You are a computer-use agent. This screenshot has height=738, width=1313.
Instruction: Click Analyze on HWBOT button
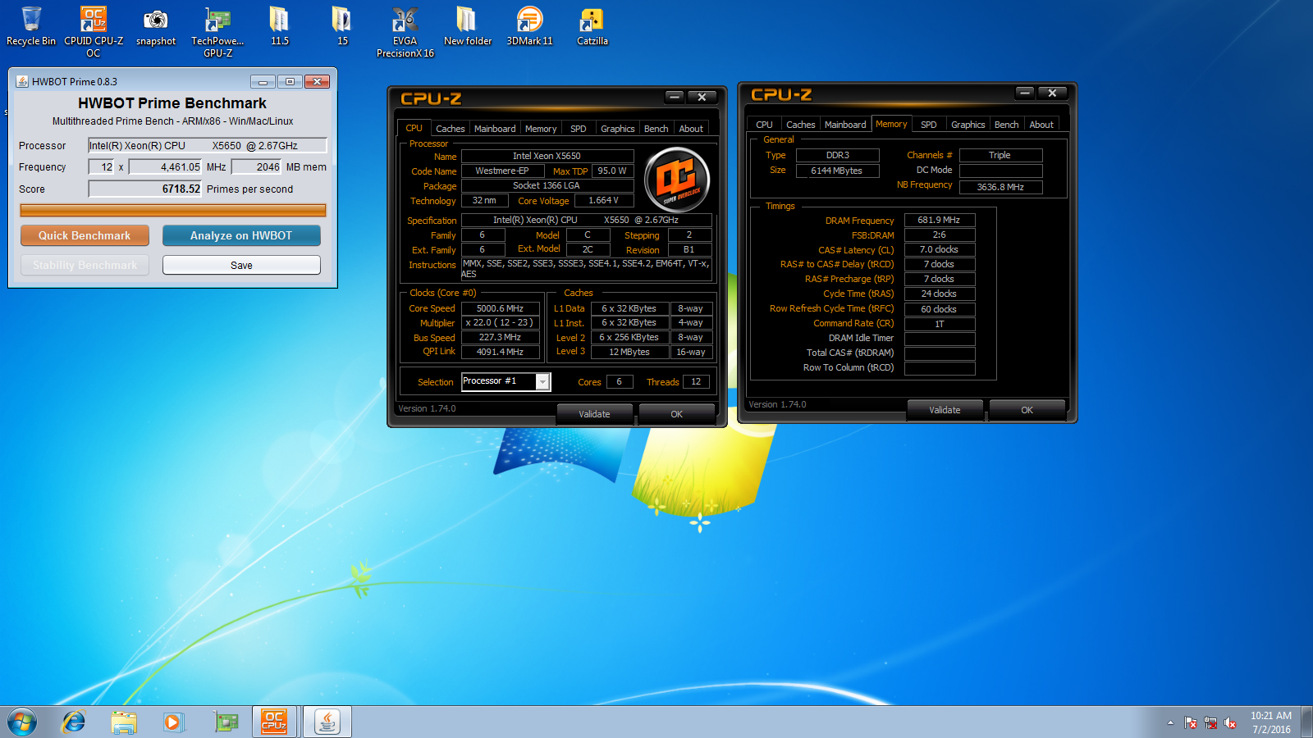[x=241, y=235]
